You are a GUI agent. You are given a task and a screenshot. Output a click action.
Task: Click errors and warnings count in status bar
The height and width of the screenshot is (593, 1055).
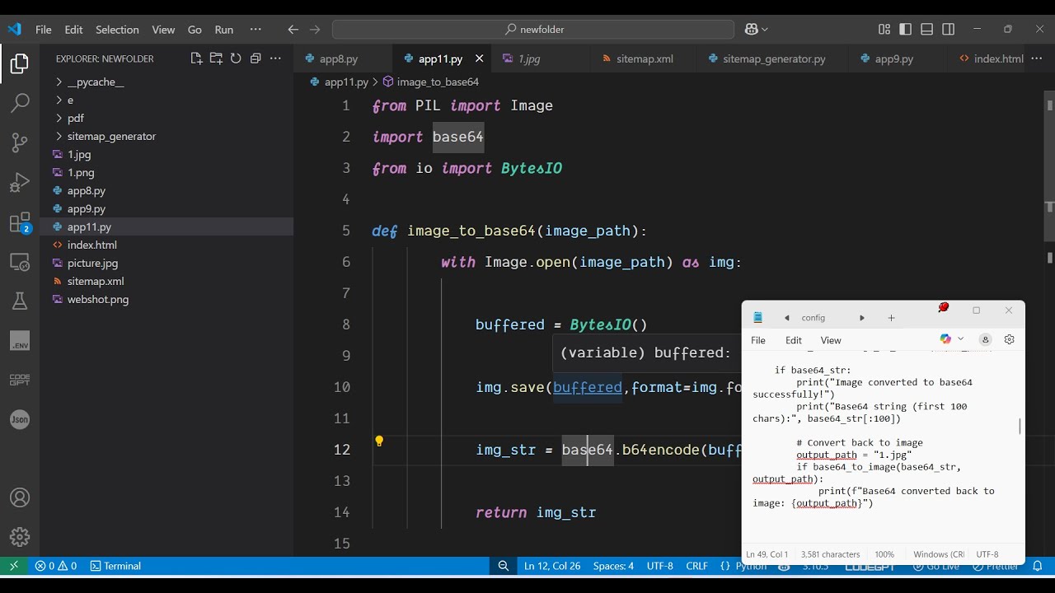click(56, 566)
